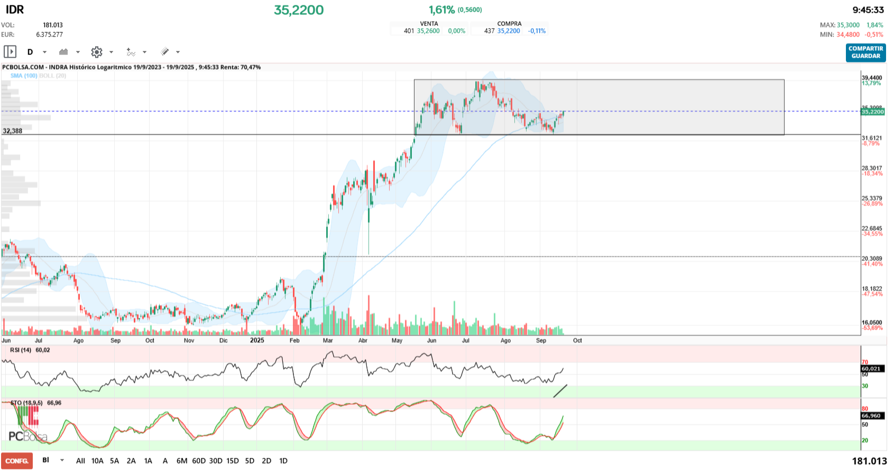Click the clock time 9:45:33

click(x=868, y=10)
